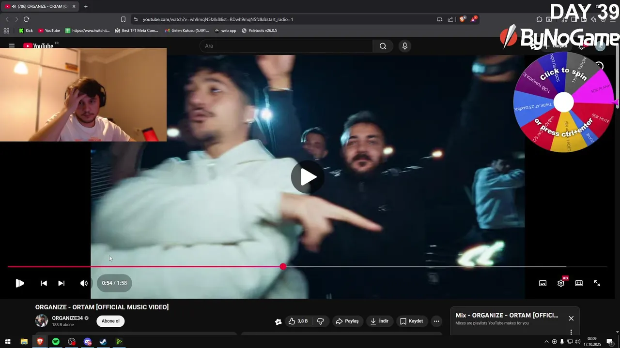Open site settings icon beside the URL
The width and height of the screenshot is (620, 348).
tap(136, 19)
